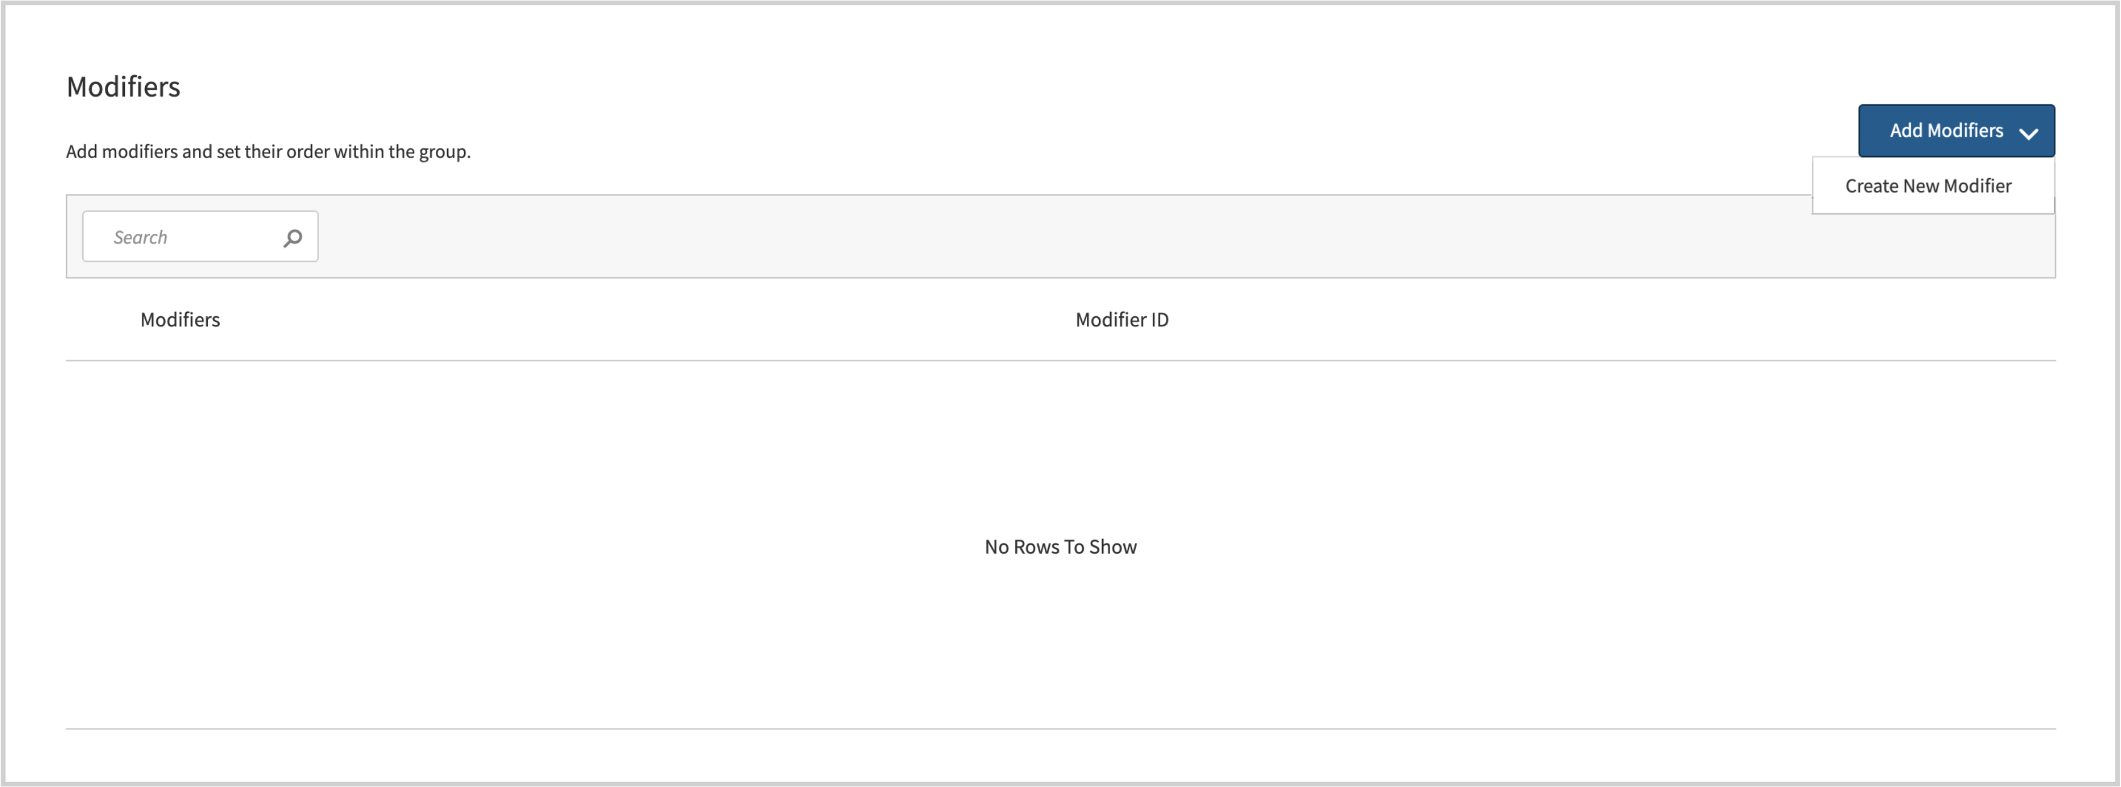This screenshot has width=2121, height=787.
Task: Run search with the magnifier icon
Action: [x=293, y=238]
